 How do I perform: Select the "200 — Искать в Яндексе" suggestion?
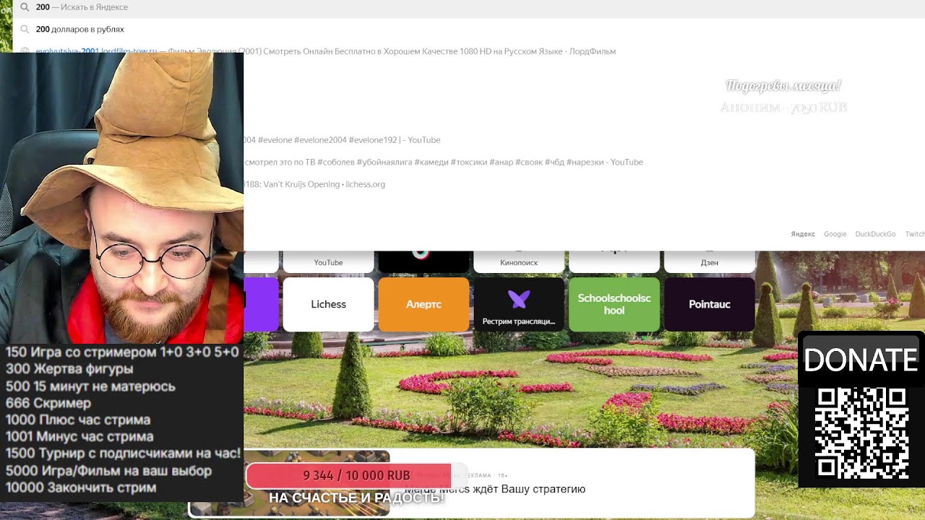468,7
